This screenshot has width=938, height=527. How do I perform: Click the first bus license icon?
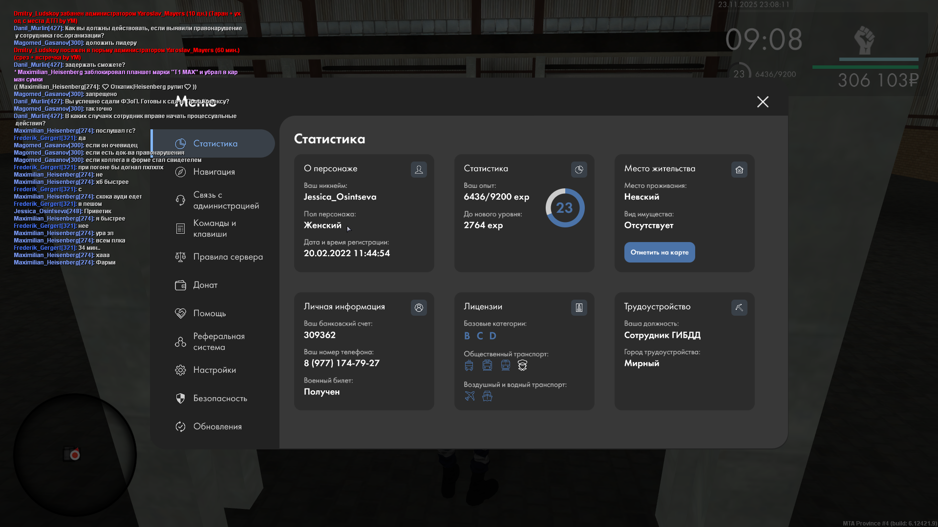tap(469, 365)
